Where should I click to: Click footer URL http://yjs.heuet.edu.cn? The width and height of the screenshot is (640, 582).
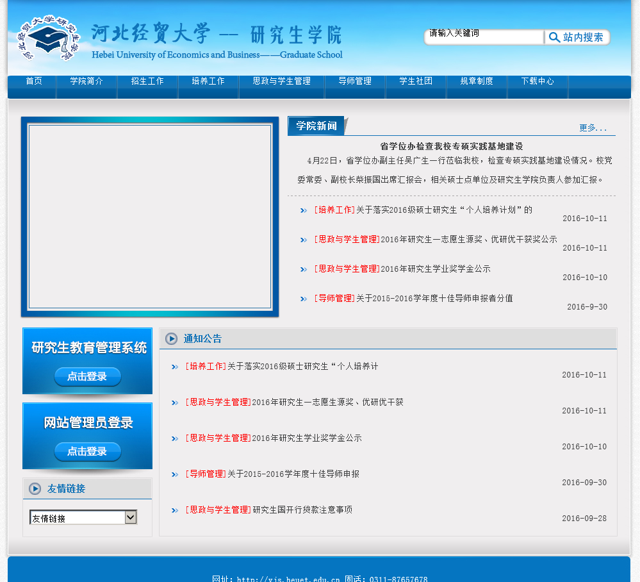[x=288, y=578]
